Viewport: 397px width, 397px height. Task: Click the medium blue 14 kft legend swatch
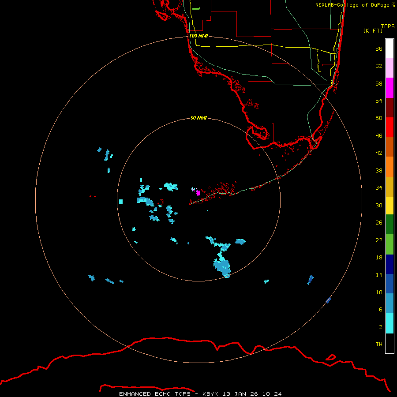pos(390,284)
